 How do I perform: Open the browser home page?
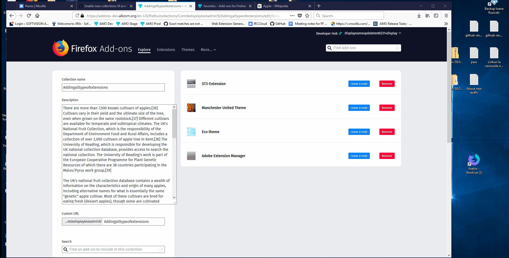[37, 16]
